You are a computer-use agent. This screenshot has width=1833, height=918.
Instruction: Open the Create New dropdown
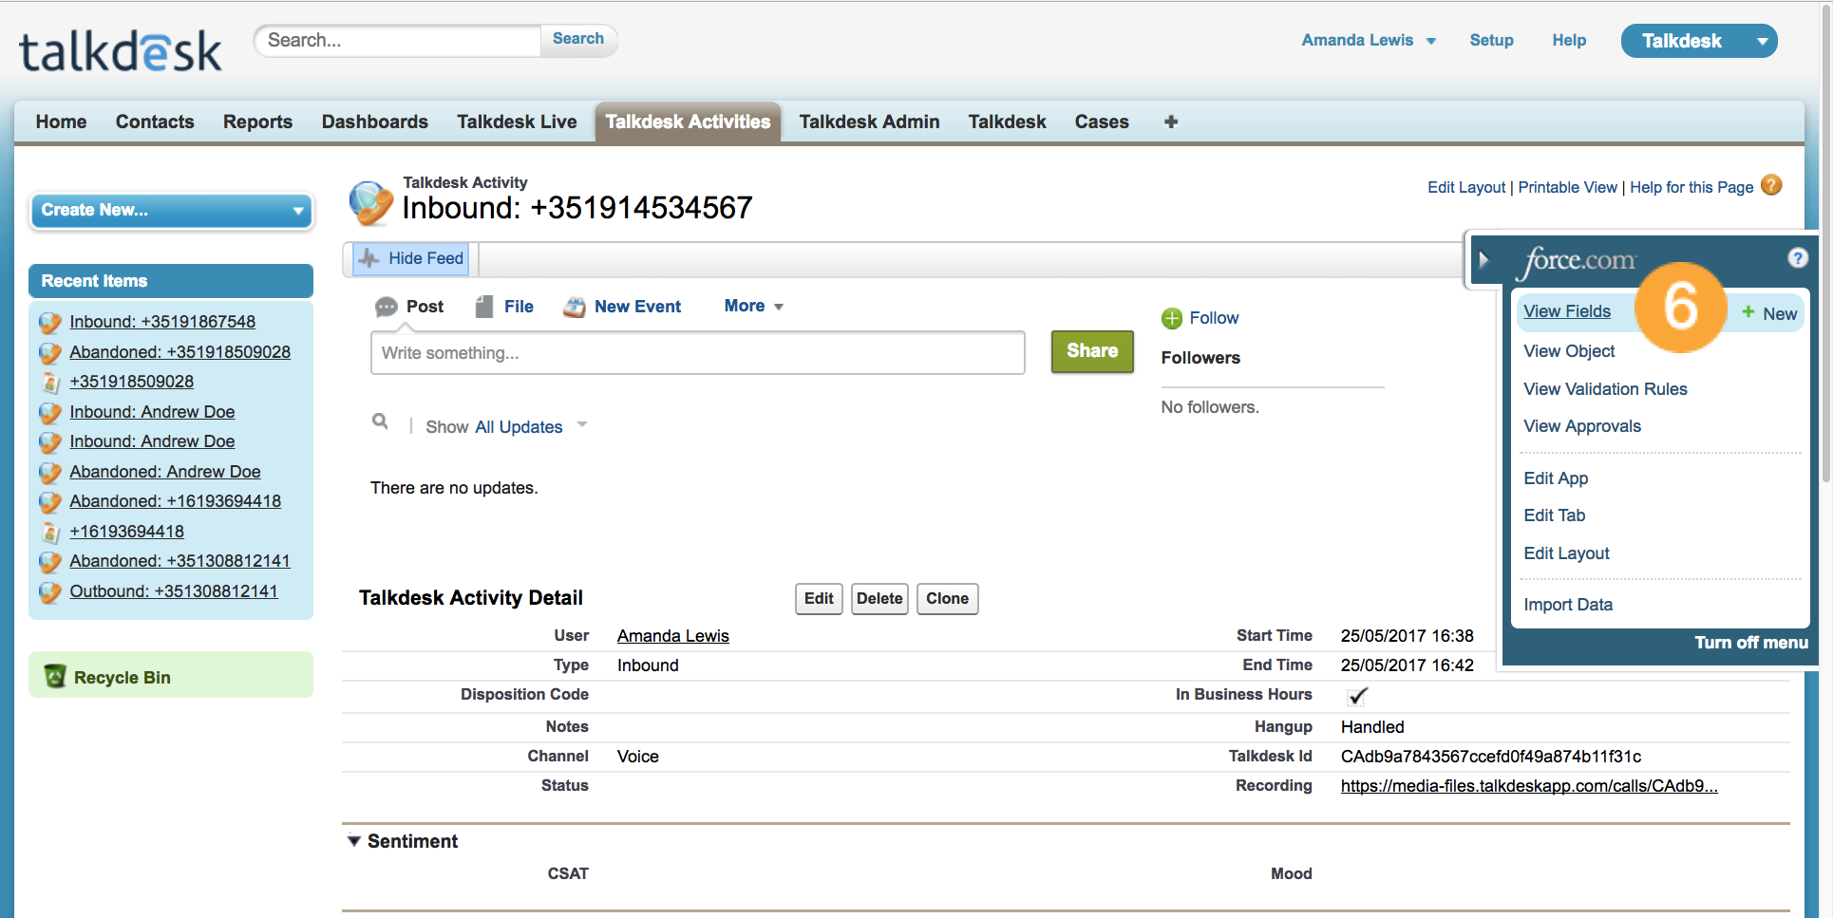172,210
